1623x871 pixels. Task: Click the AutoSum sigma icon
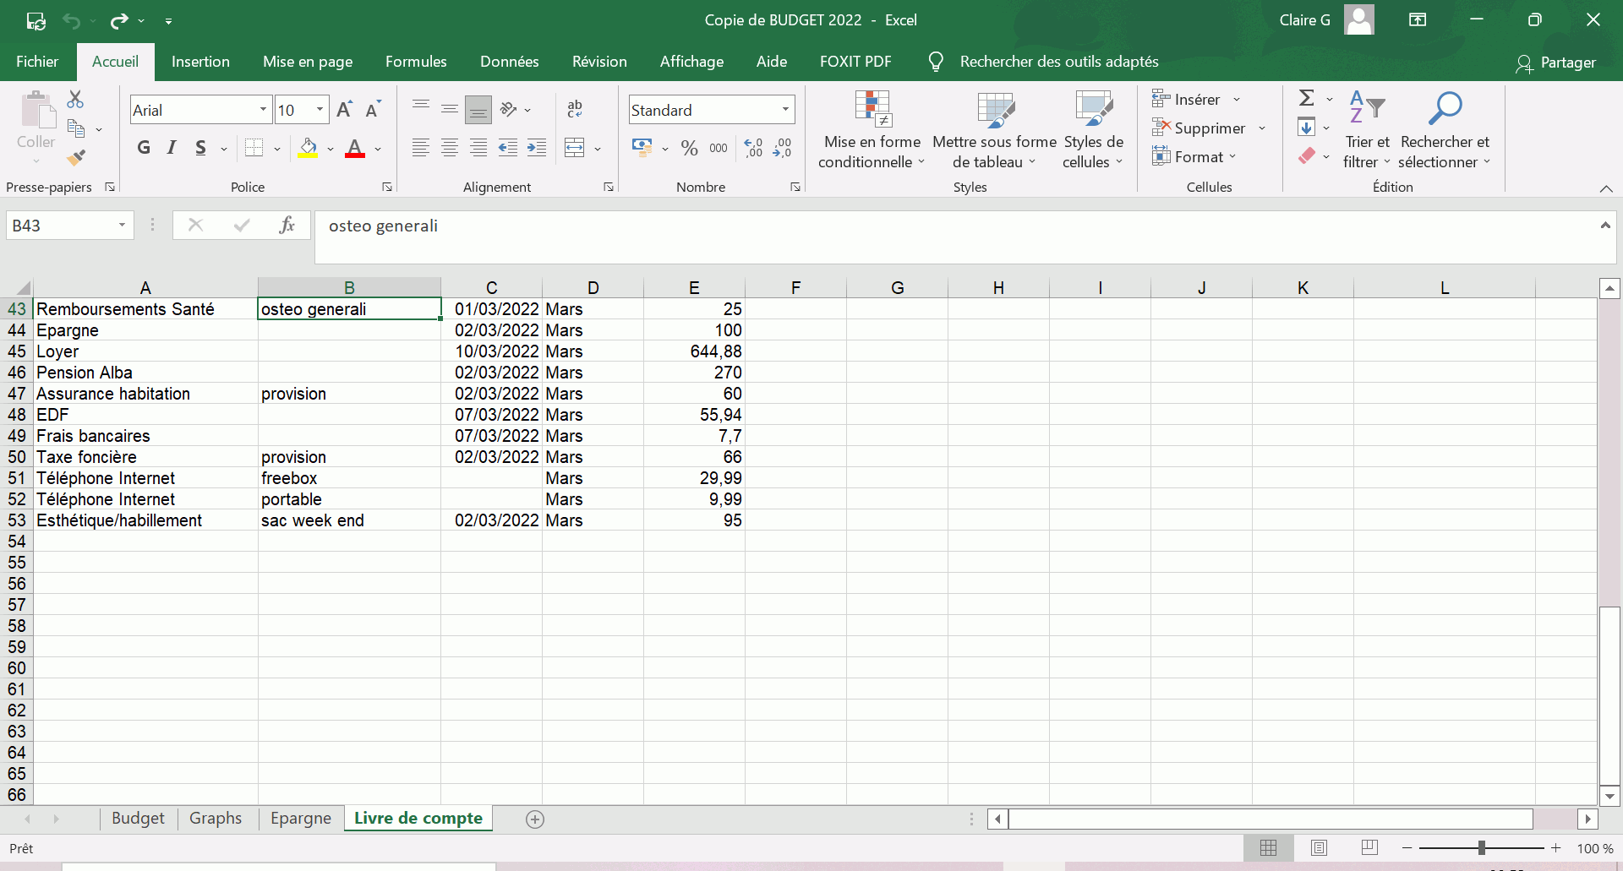1306,99
